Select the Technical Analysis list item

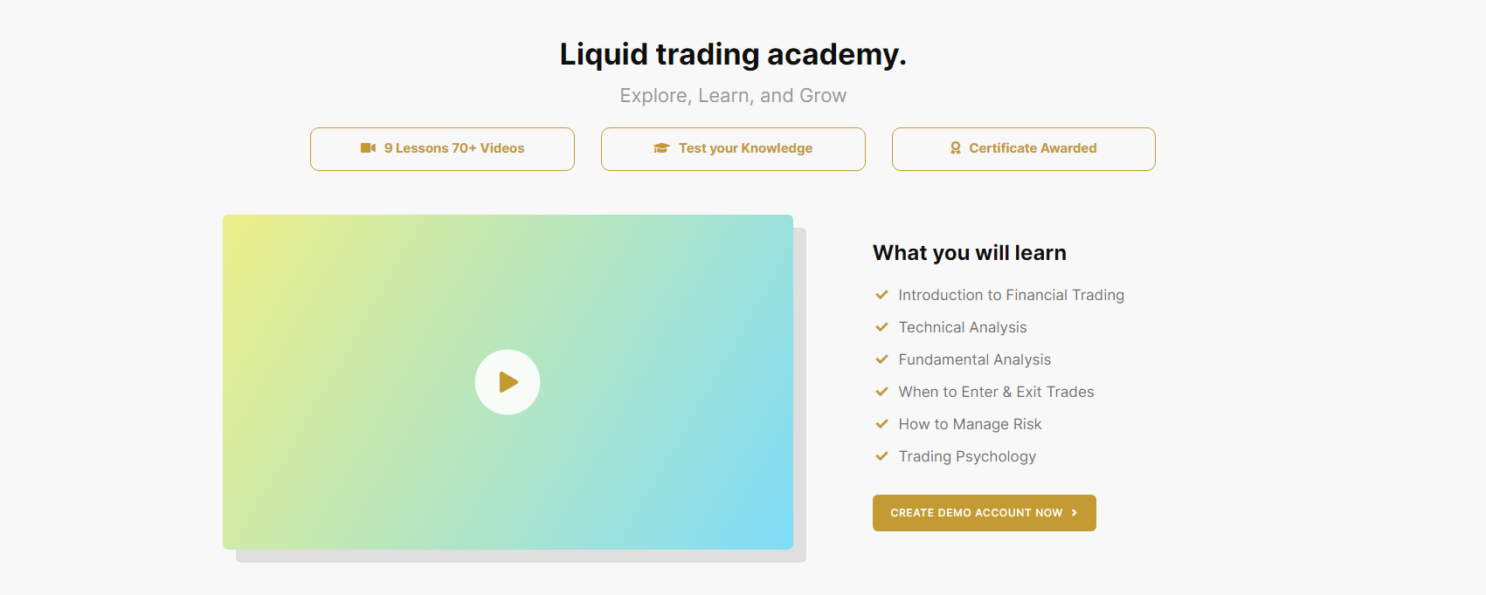(x=962, y=327)
